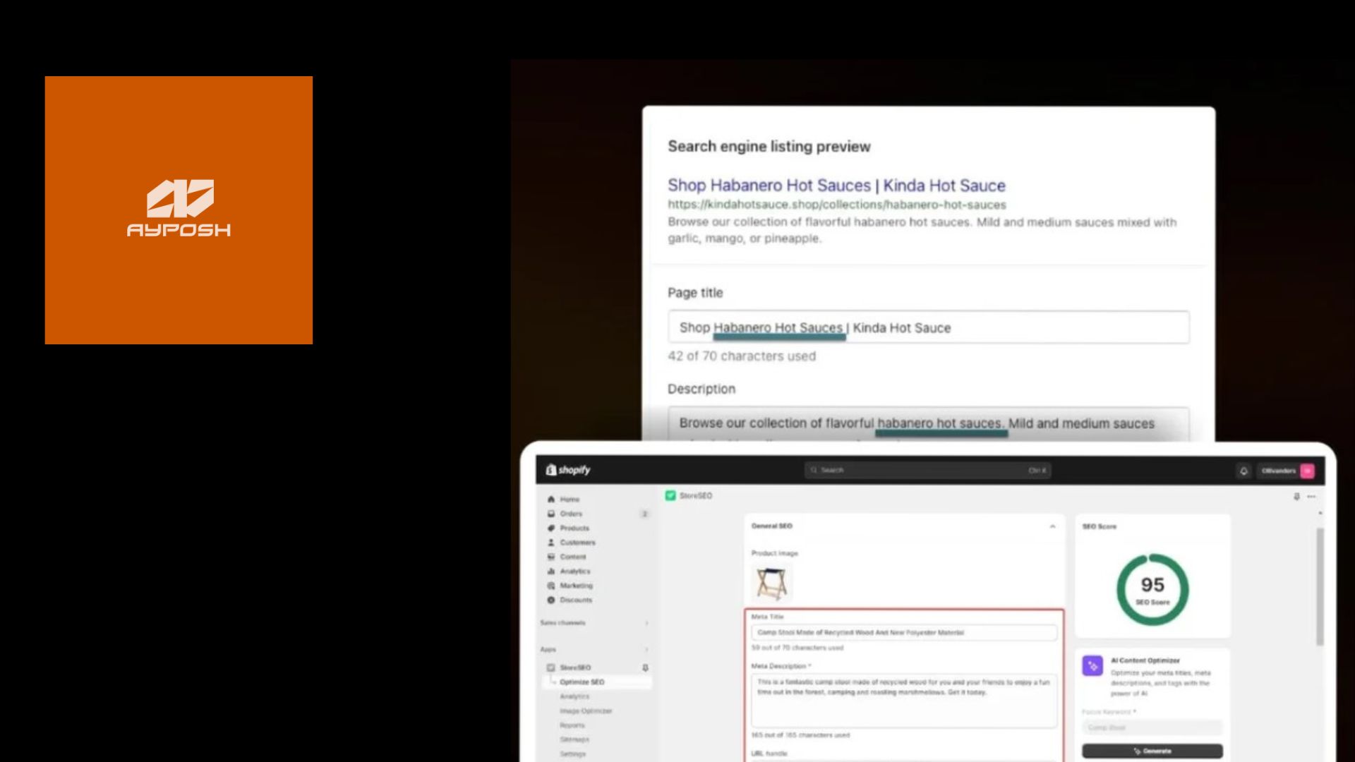This screenshot has height=762, width=1355.
Task: Click the pin icon beside StoreSEO in the sidebar
Action: pos(645,667)
